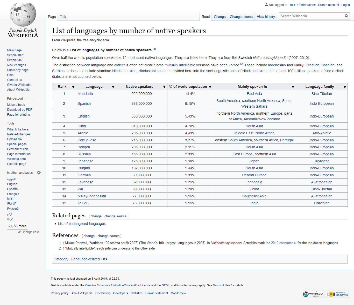Open language settings gear icon
354x305 pixels.
39,173
